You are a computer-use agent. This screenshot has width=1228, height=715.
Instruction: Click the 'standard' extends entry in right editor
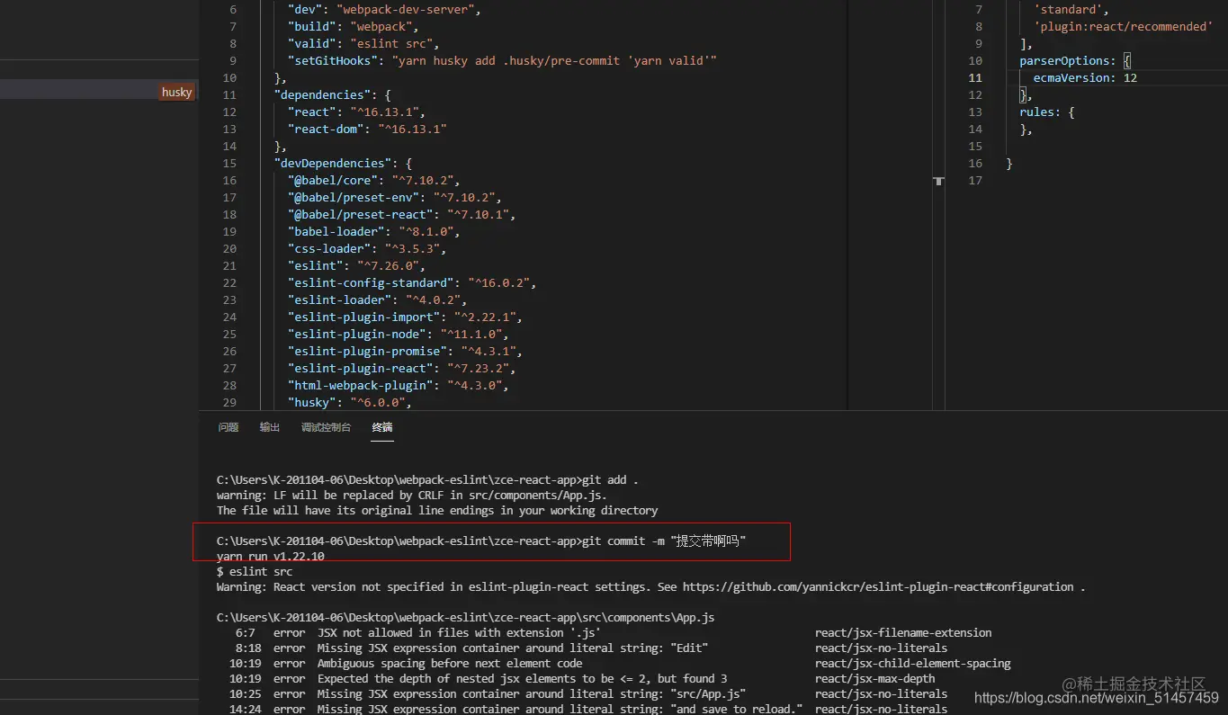tap(1069, 10)
